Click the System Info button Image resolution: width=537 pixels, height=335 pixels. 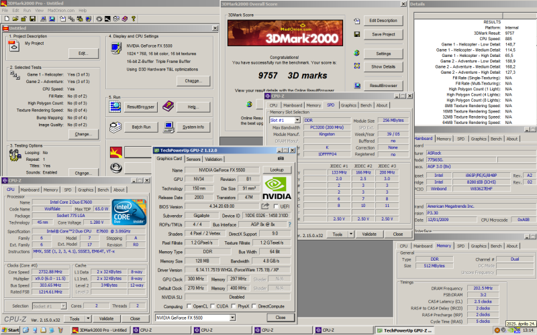tap(193, 127)
